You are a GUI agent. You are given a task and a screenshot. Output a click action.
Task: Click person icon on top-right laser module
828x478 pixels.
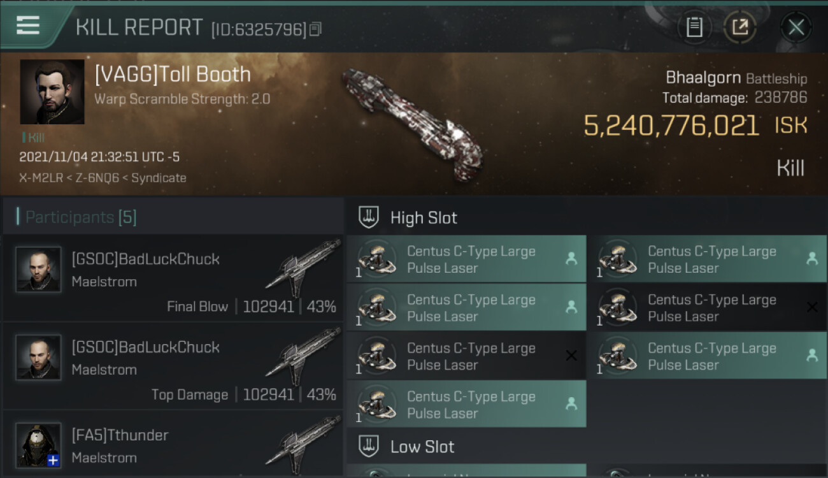[812, 258]
